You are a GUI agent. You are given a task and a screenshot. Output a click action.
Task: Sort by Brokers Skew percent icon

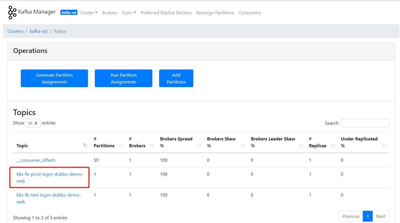[x=243, y=145]
